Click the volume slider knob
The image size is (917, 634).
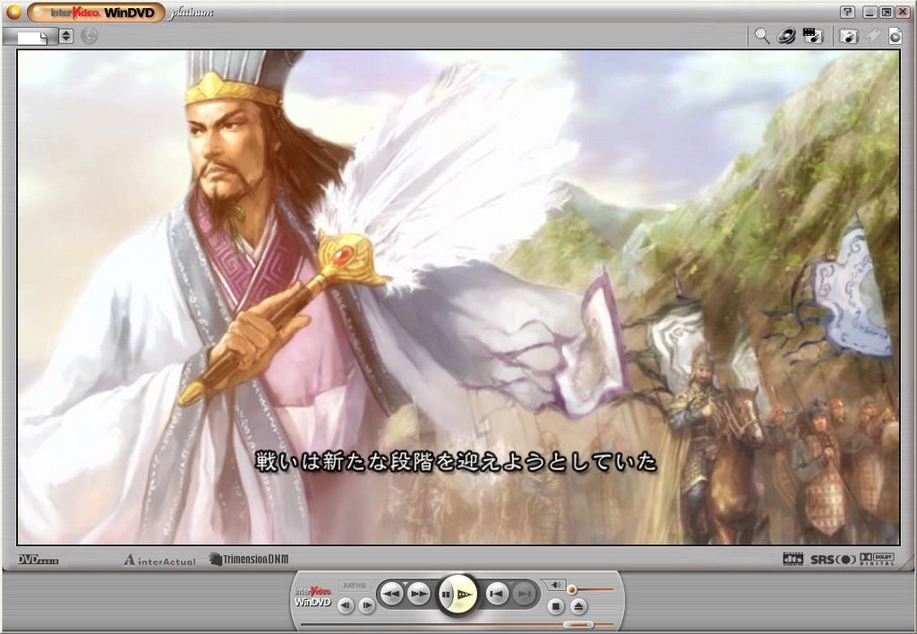coord(572,589)
